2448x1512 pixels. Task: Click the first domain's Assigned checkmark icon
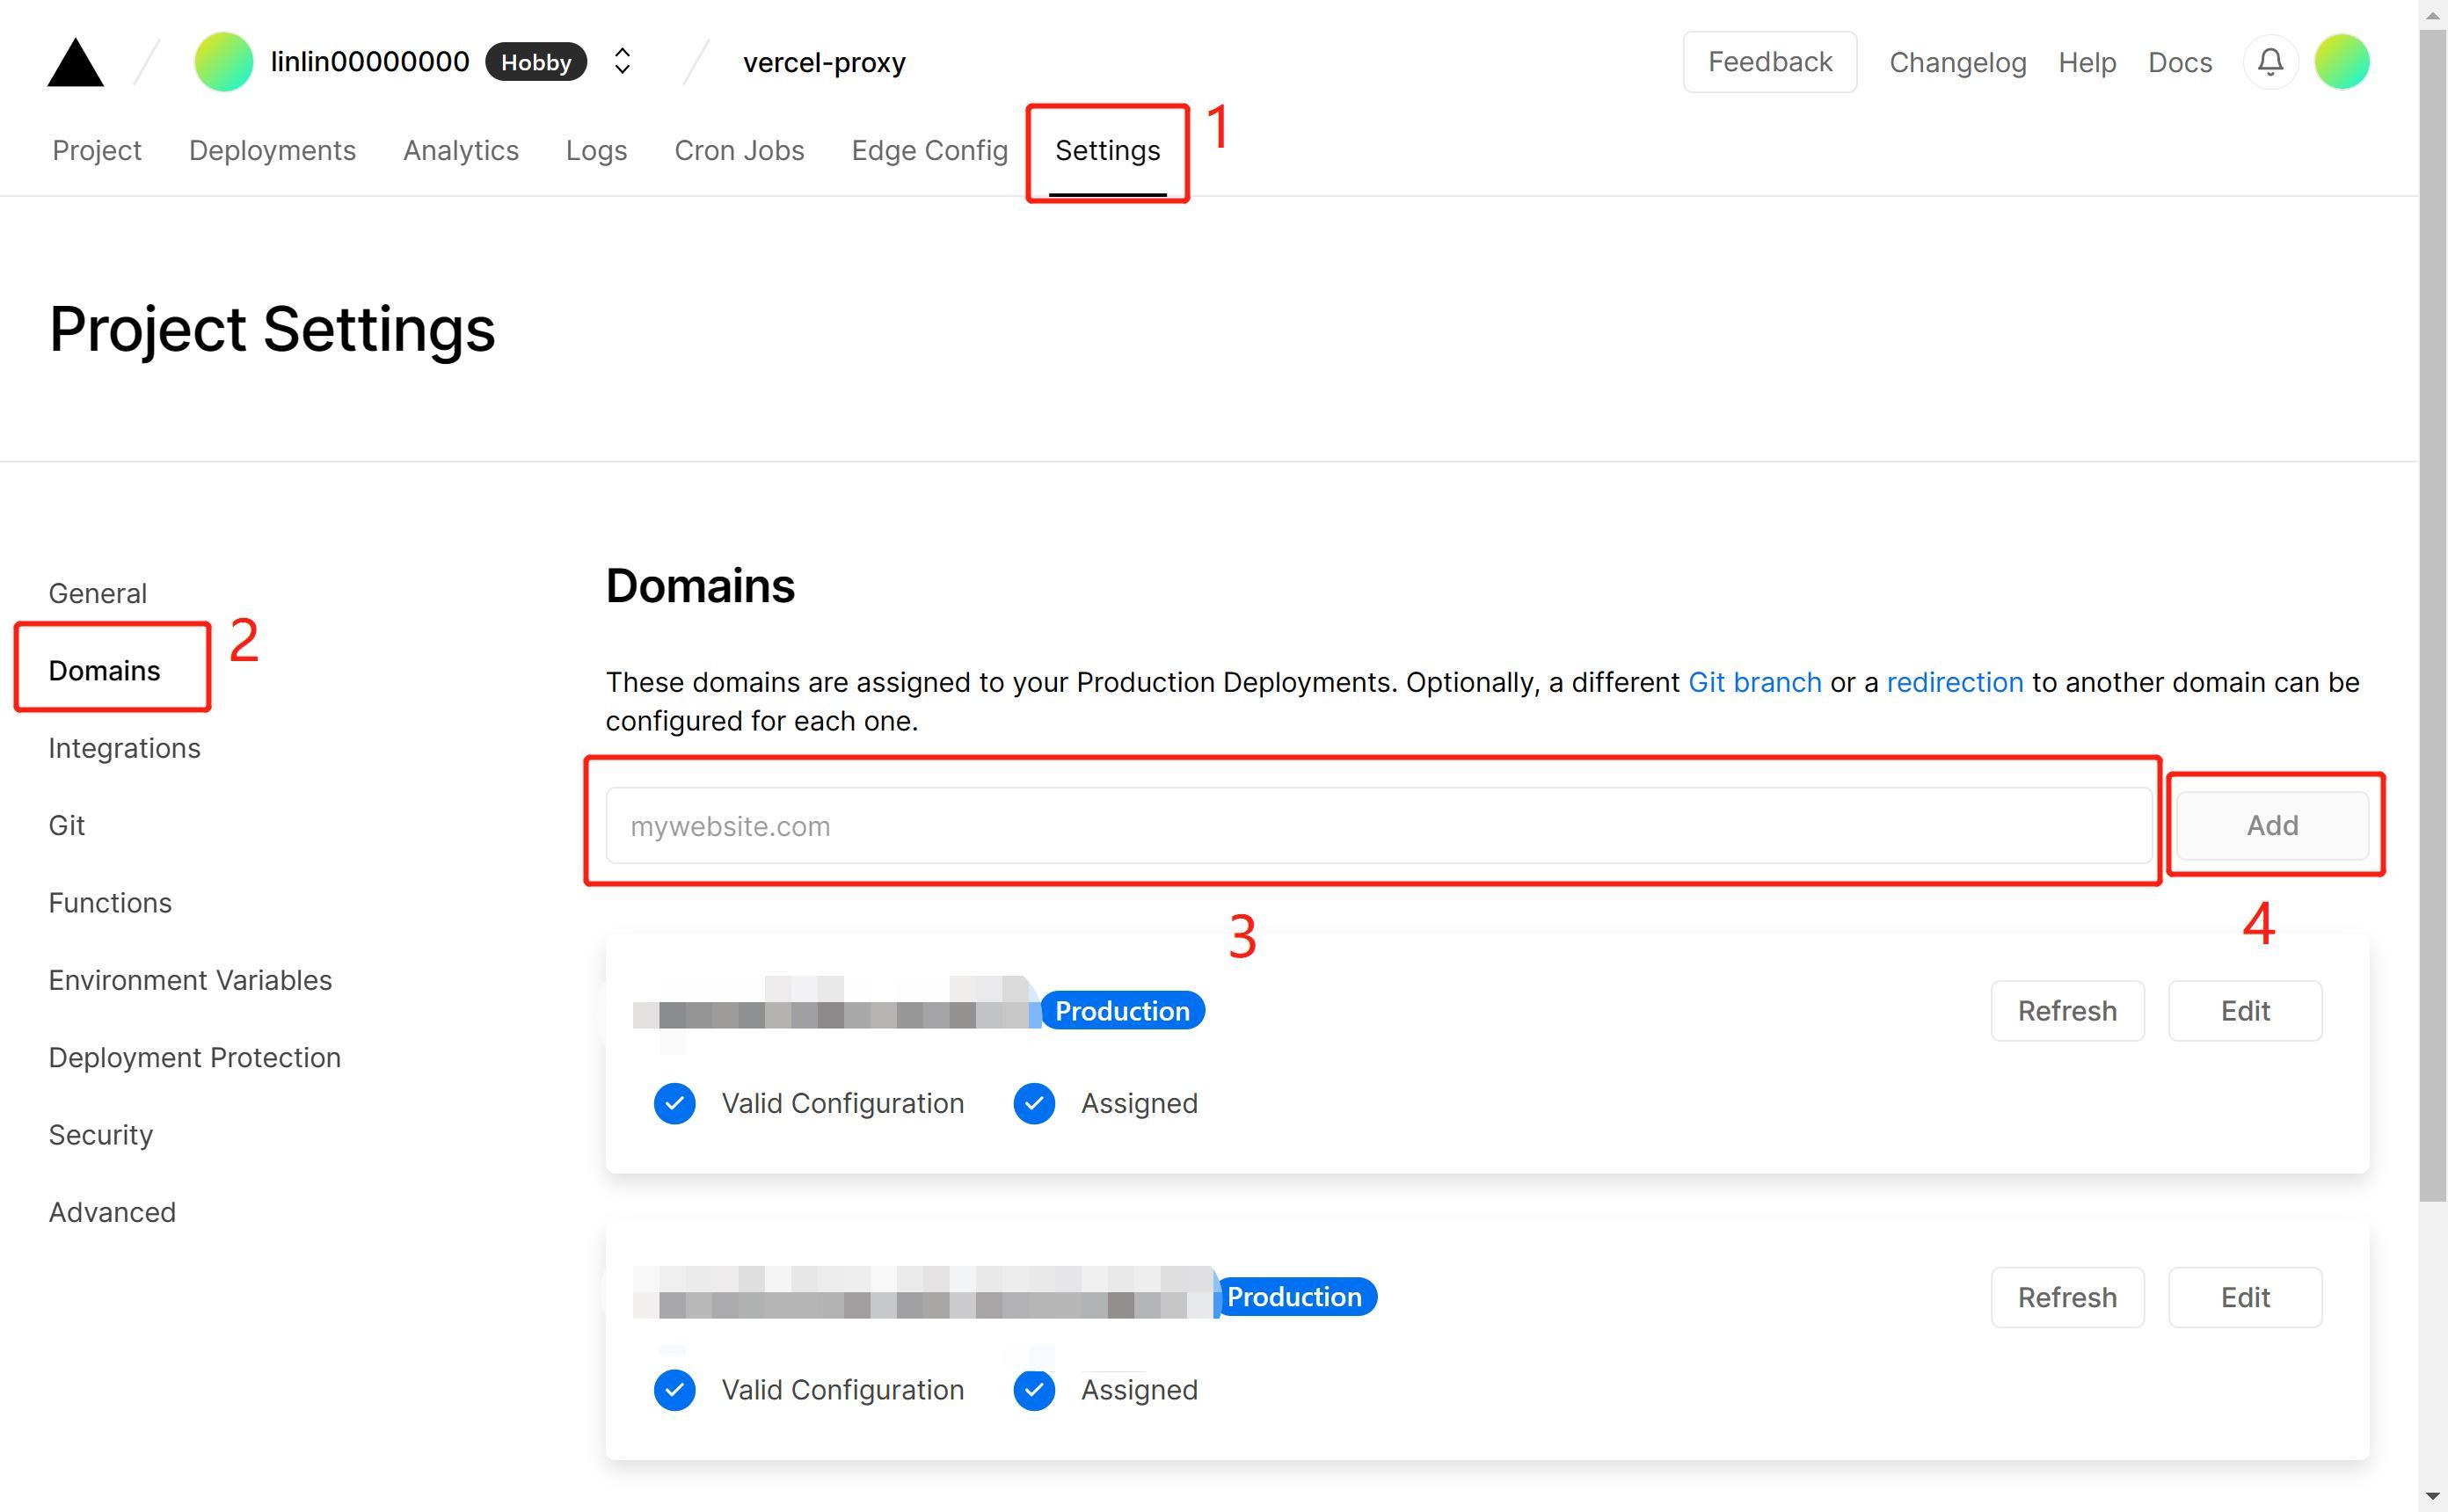(1033, 1103)
